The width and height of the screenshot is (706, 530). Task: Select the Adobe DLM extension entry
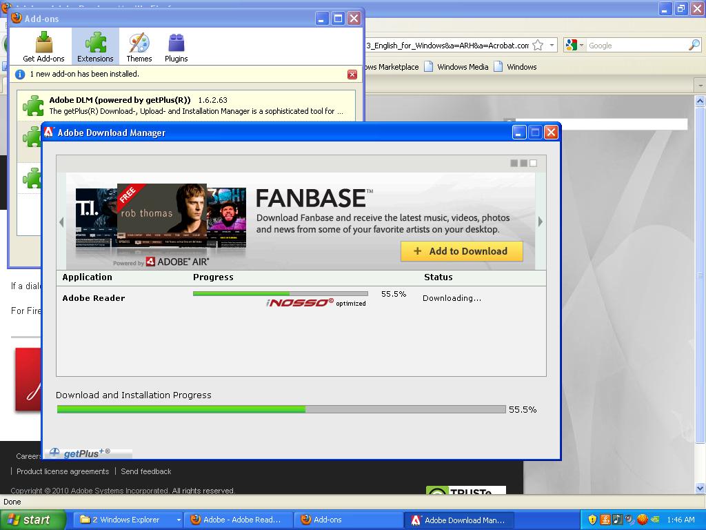186,106
